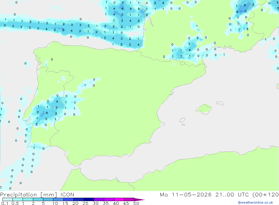Pick the 2–5 mm legend color swatch
Image resolution: width=279 pixels, height=205 pixels.
point(38,199)
